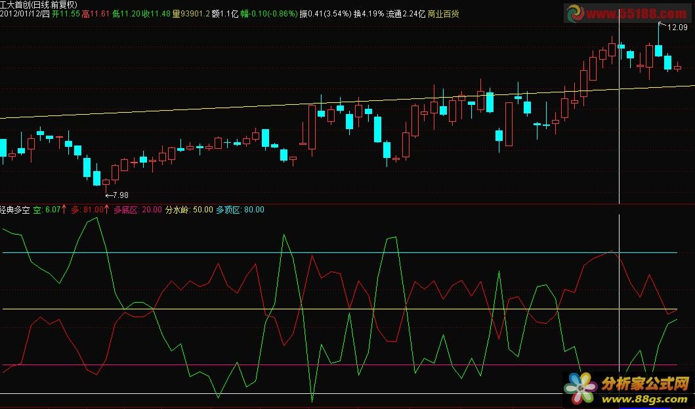This screenshot has height=409, width=695.
Task: Click the amplitude value 振0.41(3.54%)
Action: [326, 14]
